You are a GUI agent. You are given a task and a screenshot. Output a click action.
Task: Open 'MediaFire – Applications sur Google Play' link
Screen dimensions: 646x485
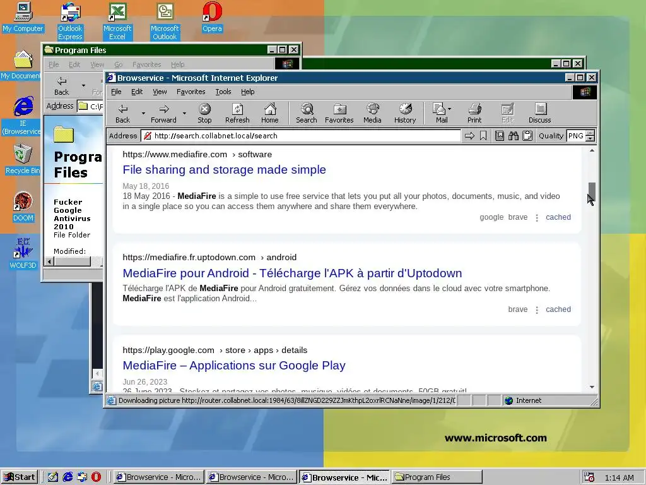tap(234, 366)
